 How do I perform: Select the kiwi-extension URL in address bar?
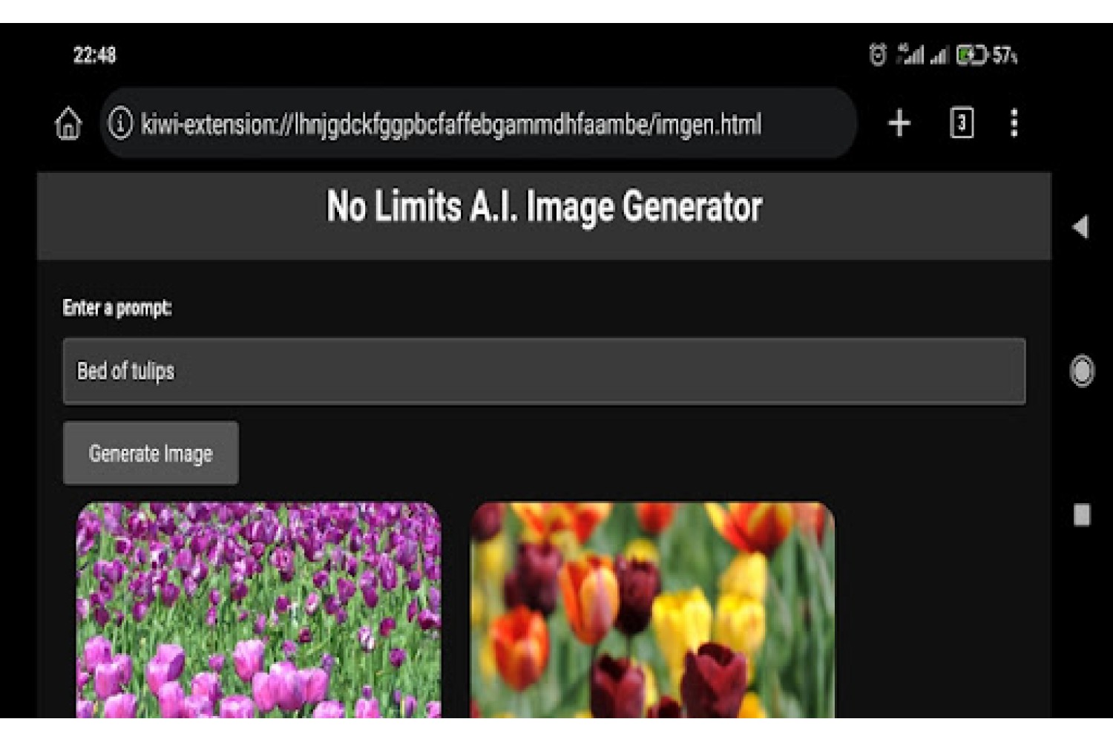click(451, 124)
